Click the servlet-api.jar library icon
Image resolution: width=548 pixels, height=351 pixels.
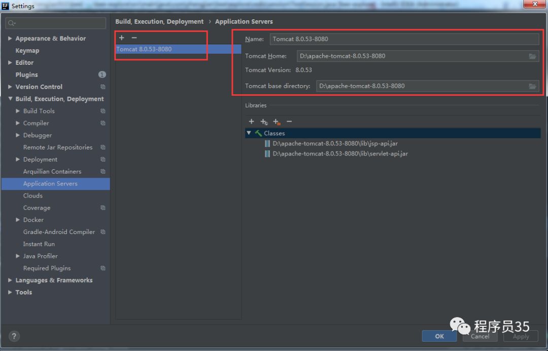pyautogui.click(x=267, y=153)
